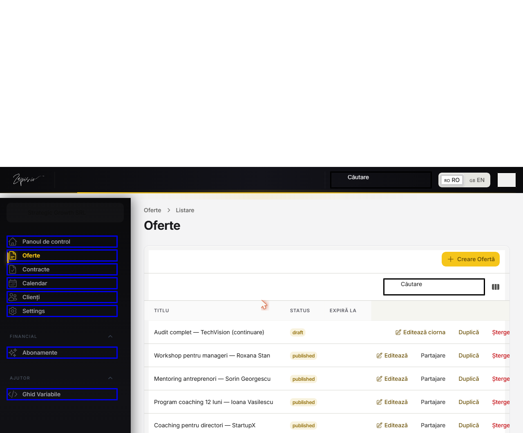
Task: Click Editează ciorna for Audit complet
Action: tap(420, 332)
